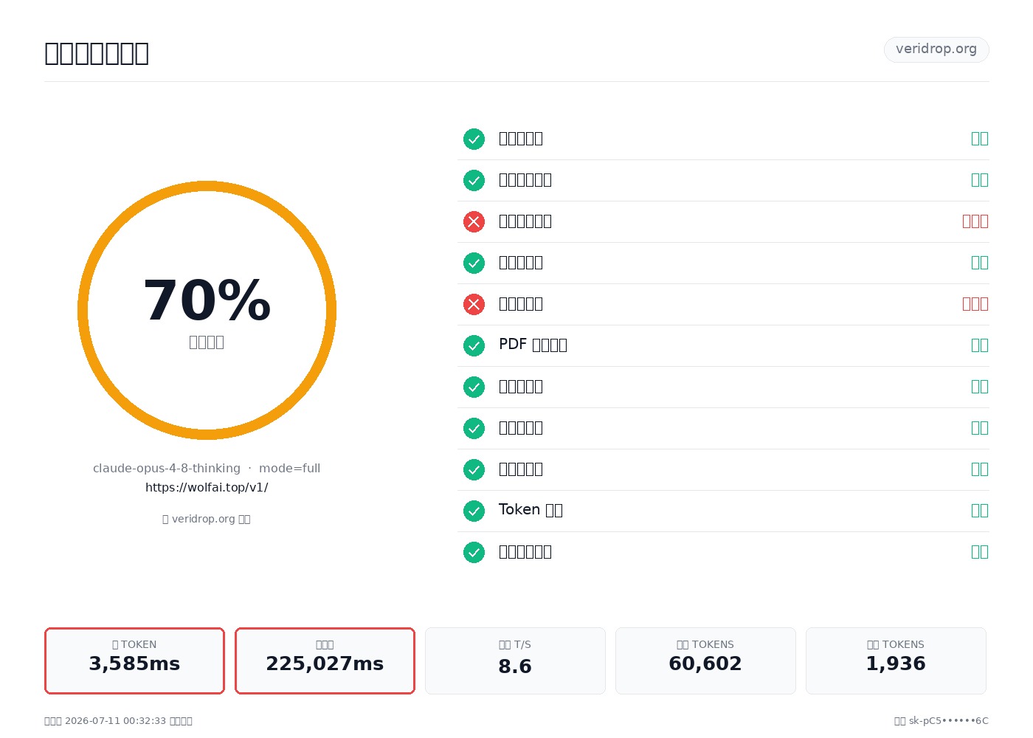Viewport: 1033px width, 738px height.
Task: Select the 1,936 TOKENS stat card
Action: click(896, 661)
